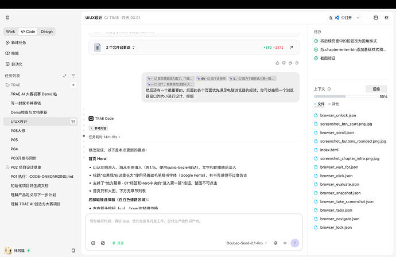Click the context usage 50% progress bar
396x257 pixels.
click(345, 96)
